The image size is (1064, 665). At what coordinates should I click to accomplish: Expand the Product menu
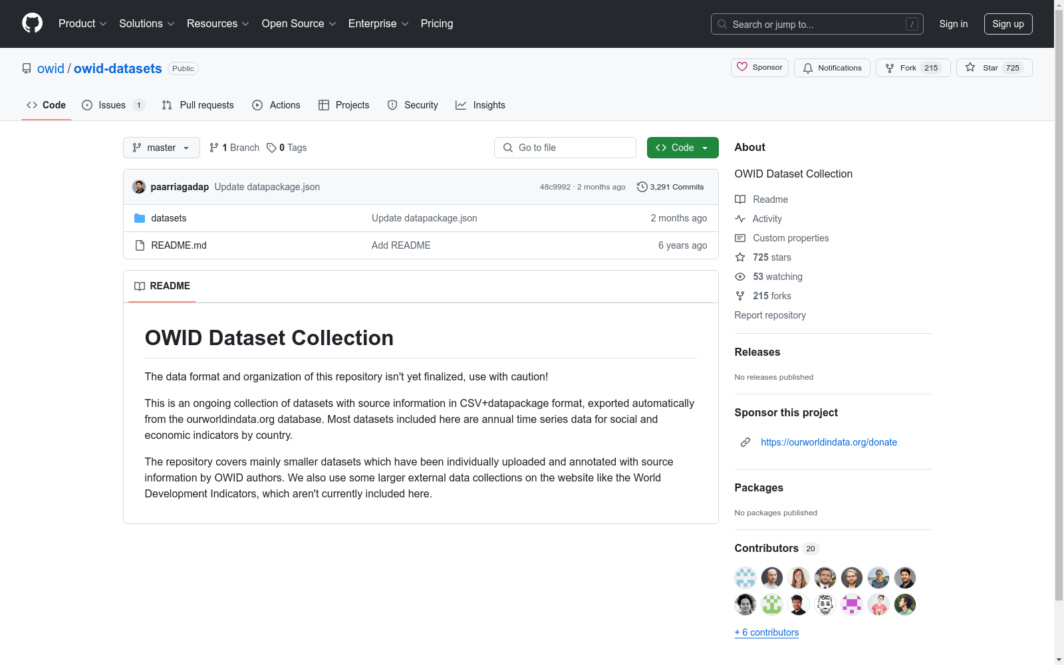pos(82,23)
